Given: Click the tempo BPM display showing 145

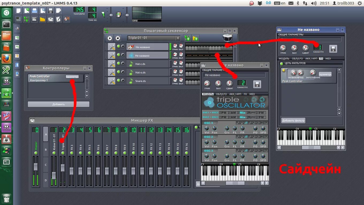Looking at the screenshot, I should point(79,10).
